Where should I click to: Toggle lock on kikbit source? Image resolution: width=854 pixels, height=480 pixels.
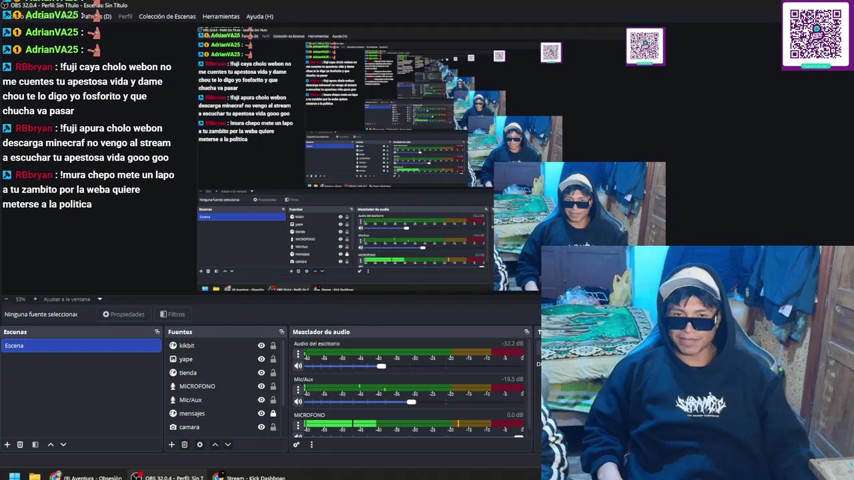click(273, 345)
